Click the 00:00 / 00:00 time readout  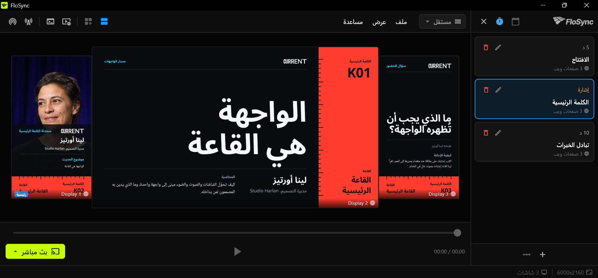pyautogui.click(x=449, y=252)
